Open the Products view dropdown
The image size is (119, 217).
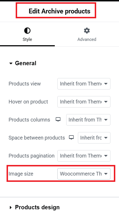pyautogui.click(x=84, y=84)
